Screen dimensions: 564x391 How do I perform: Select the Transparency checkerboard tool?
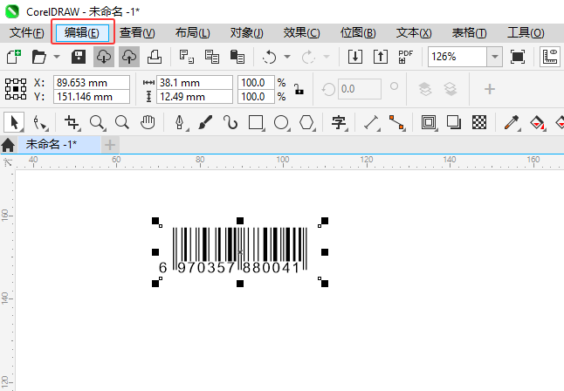pyautogui.click(x=479, y=123)
